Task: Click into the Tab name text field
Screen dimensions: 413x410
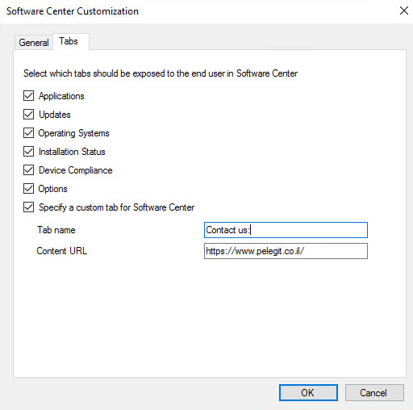Action: click(x=286, y=230)
